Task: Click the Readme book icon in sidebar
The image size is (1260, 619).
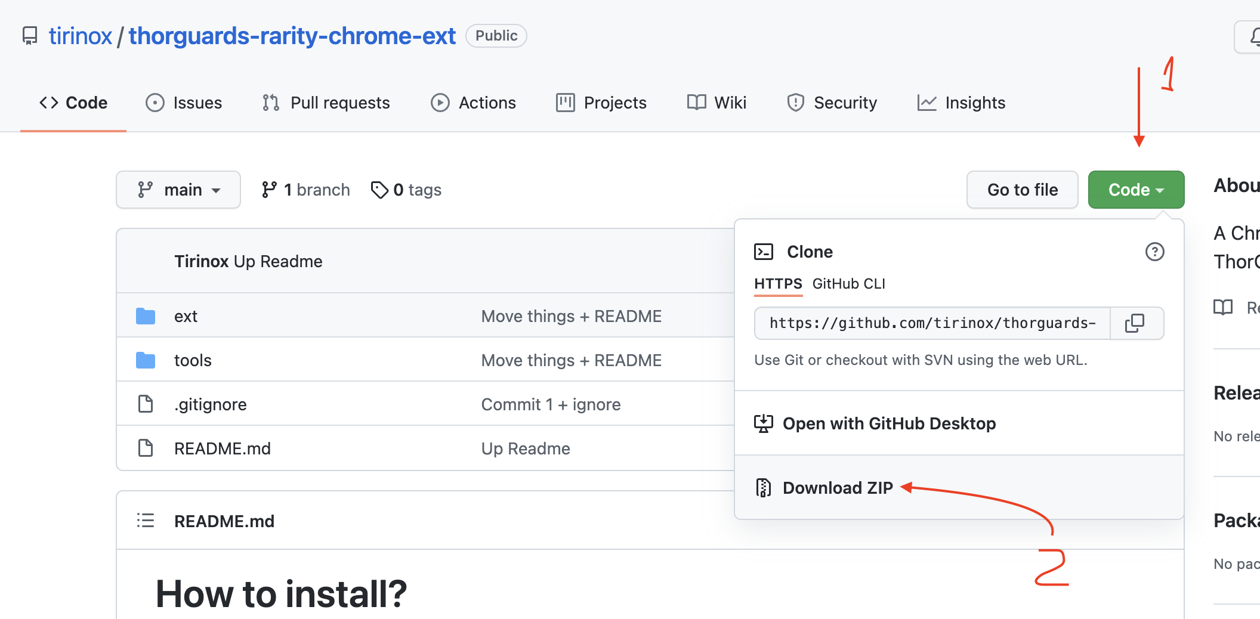Action: coord(1223,308)
